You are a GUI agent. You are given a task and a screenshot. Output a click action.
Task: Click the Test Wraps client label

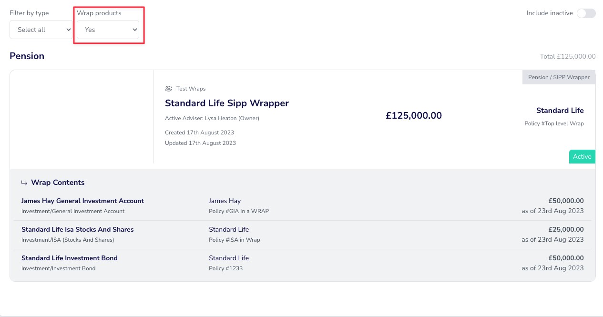191,89
